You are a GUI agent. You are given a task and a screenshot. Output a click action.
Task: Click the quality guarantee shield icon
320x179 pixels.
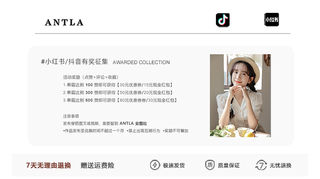click(x=210, y=165)
